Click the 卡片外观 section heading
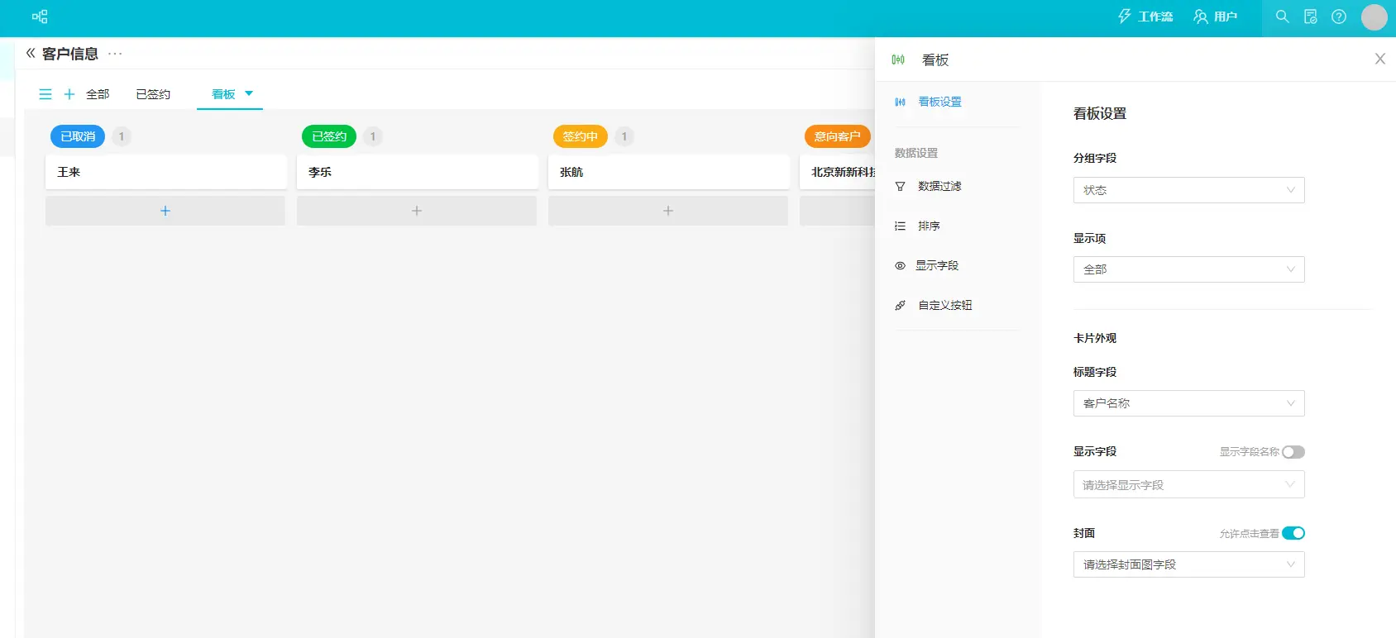This screenshot has width=1396, height=638. point(1095,338)
